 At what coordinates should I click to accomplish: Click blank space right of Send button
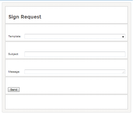pos(73,89)
